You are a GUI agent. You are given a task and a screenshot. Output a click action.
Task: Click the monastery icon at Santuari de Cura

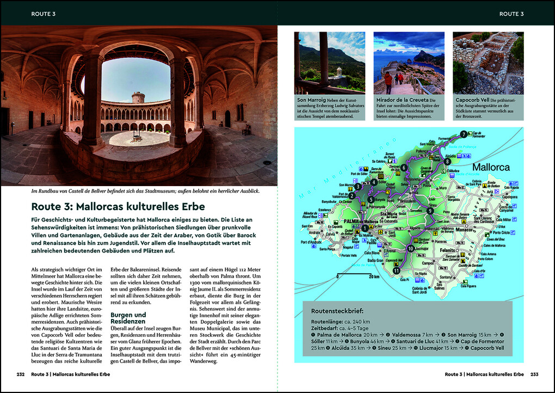416,241
